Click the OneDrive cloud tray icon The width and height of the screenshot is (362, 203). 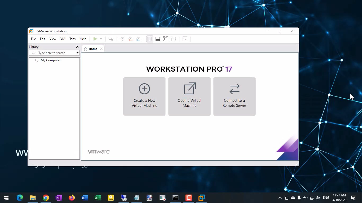[293, 198]
